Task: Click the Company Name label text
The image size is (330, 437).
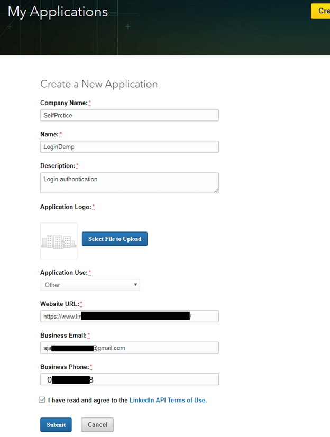Action: point(64,103)
